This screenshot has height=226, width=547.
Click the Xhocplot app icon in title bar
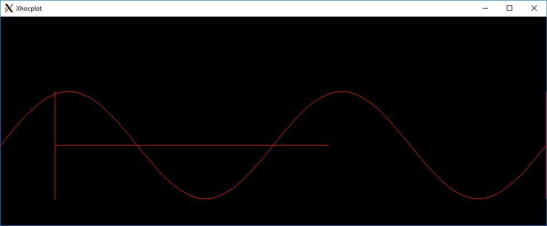(x=9, y=8)
